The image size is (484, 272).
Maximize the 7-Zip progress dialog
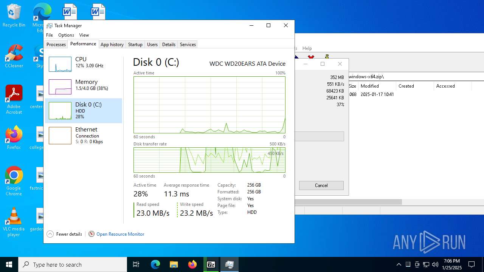(323, 64)
